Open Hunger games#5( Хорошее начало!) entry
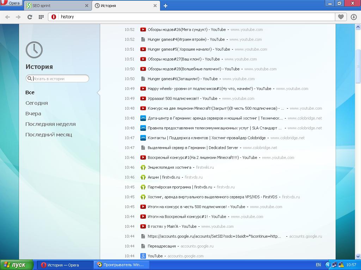This screenshot has width=361, height=270. coord(189,49)
